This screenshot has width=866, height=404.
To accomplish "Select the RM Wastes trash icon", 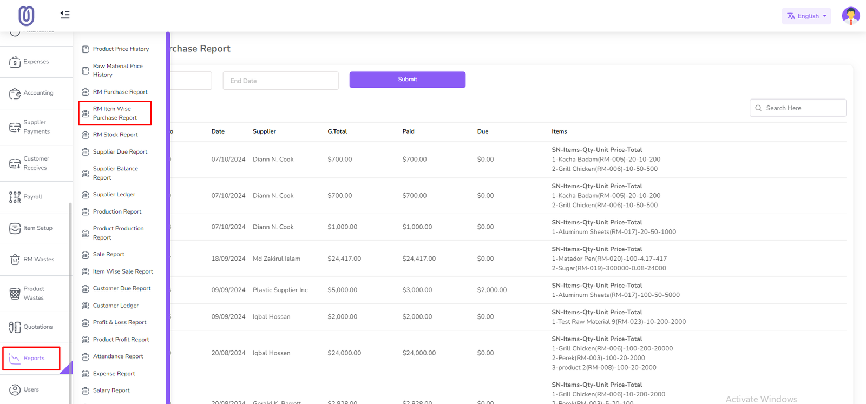I will (15, 260).
